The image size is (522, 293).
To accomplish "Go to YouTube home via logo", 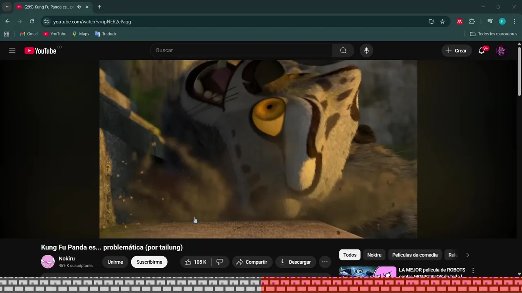I will pos(40,50).
